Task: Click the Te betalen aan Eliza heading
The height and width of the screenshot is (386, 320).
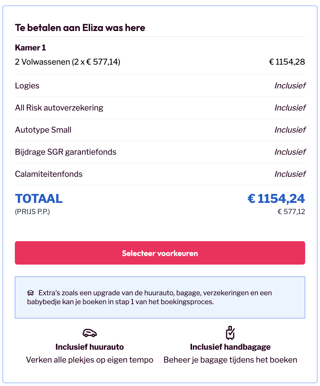Action: (x=80, y=28)
